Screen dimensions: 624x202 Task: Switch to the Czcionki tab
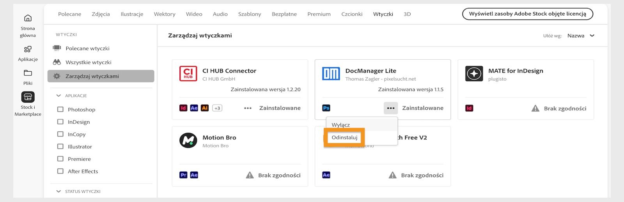(352, 14)
